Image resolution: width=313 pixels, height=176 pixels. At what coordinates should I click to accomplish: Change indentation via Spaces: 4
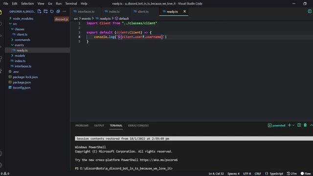(233, 174)
